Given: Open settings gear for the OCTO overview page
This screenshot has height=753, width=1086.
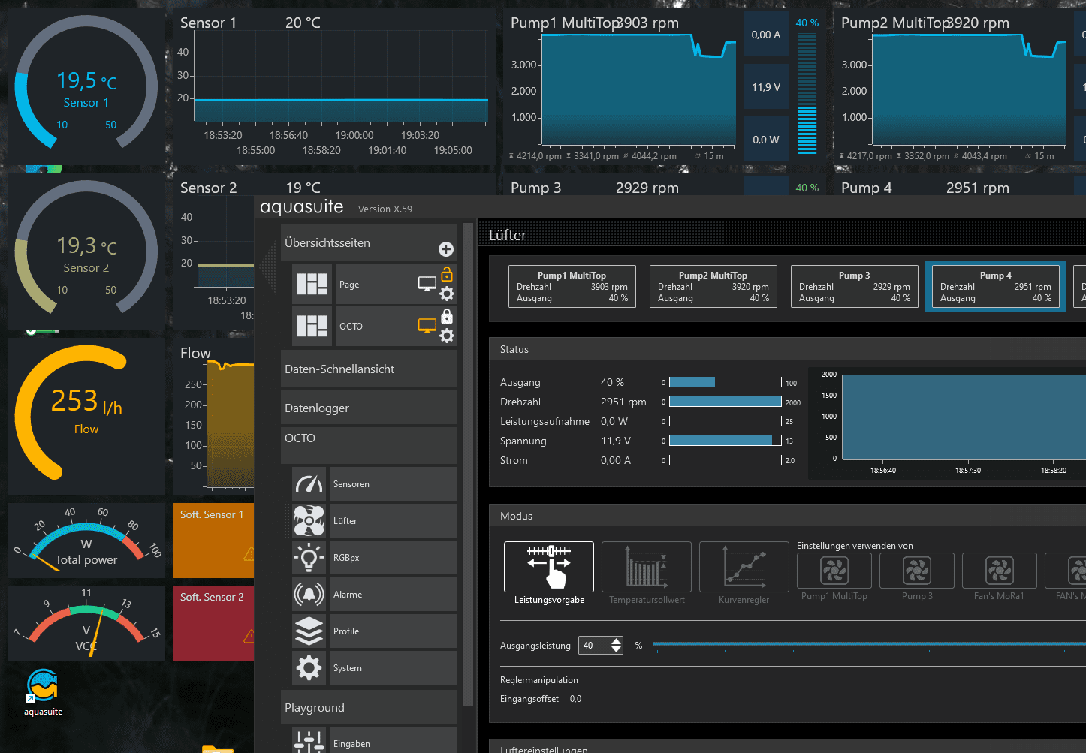Looking at the screenshot, I should click(447, 336).
